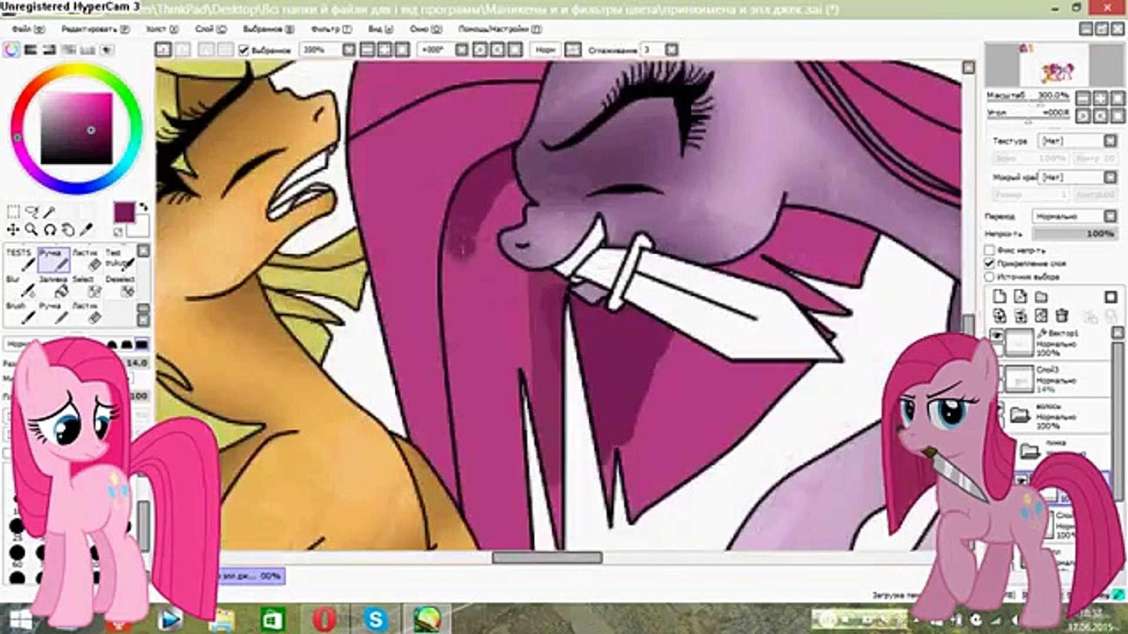
Task: Select the zoom magnifier tool
Action: [x=32, y=230]
